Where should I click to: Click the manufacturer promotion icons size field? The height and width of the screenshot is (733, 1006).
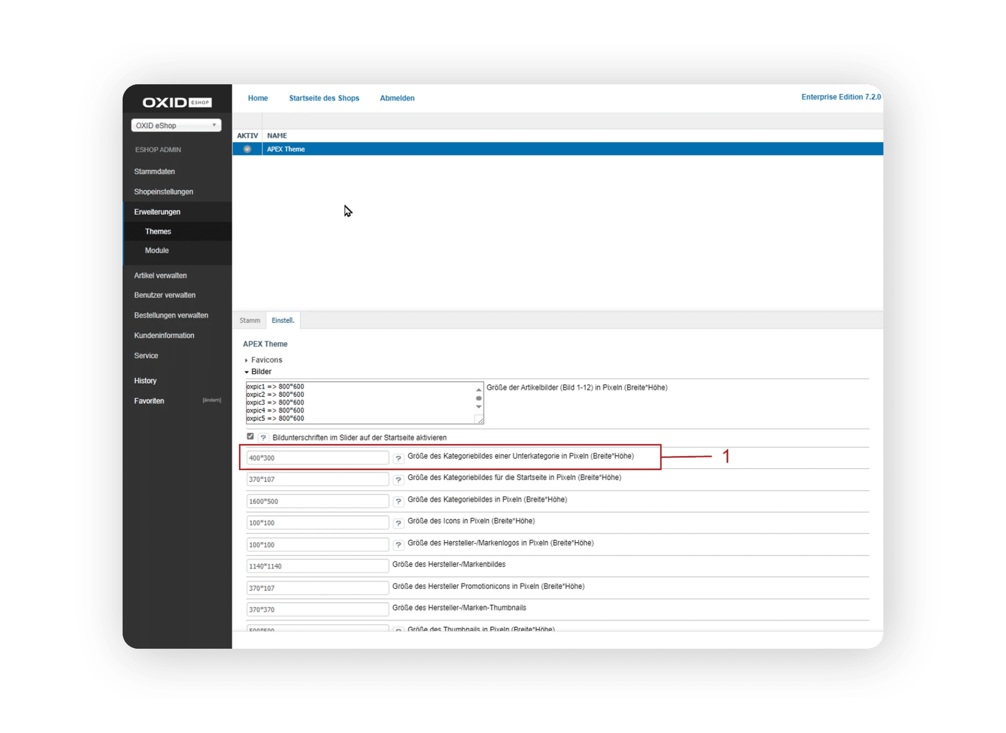[x=318, y=588]
